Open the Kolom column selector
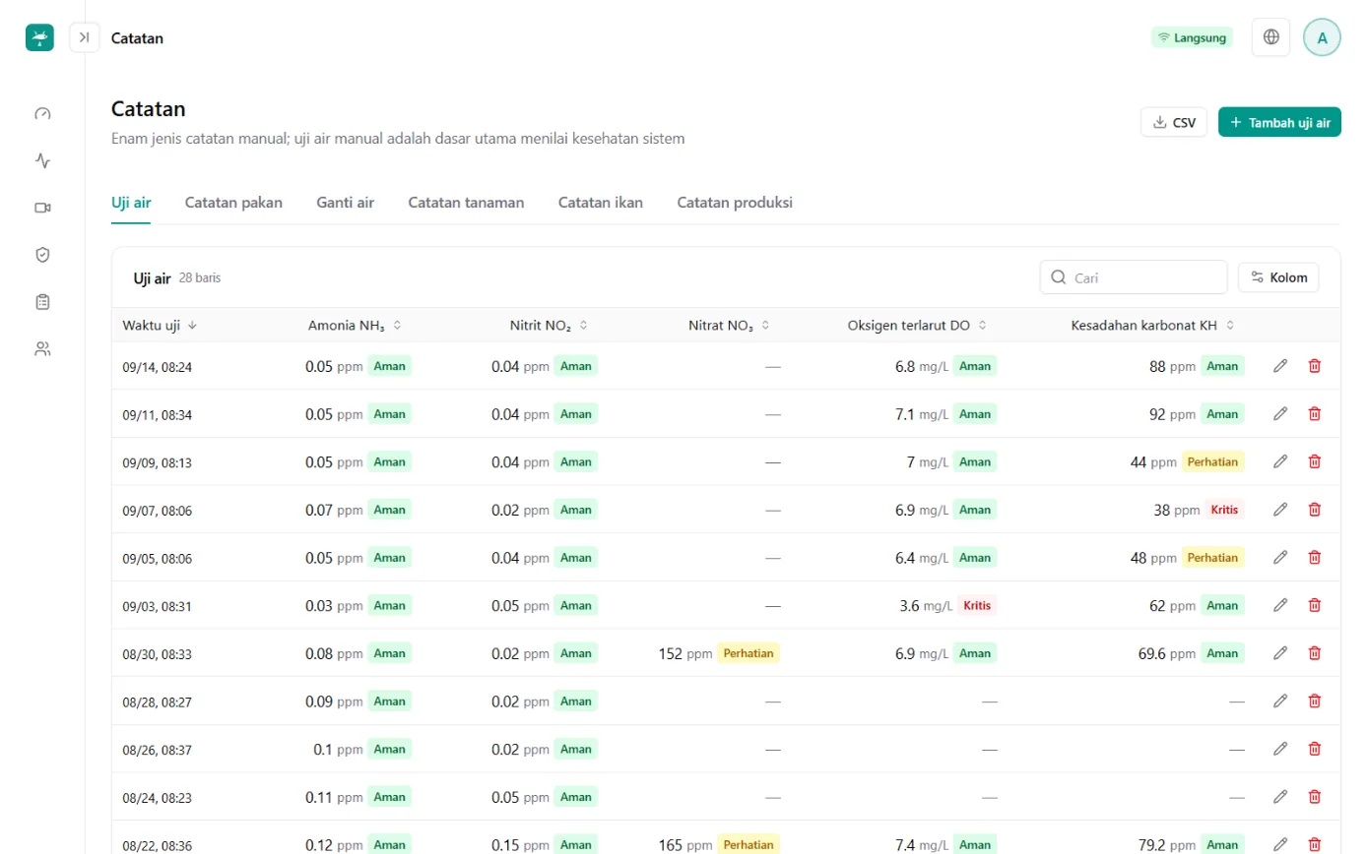 click(x=1278, y=277)
